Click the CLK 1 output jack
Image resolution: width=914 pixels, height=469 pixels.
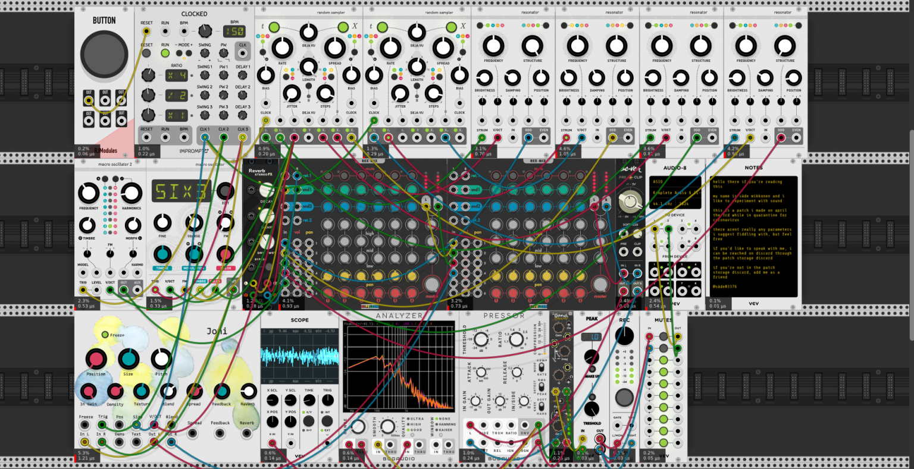pos(205,137)
